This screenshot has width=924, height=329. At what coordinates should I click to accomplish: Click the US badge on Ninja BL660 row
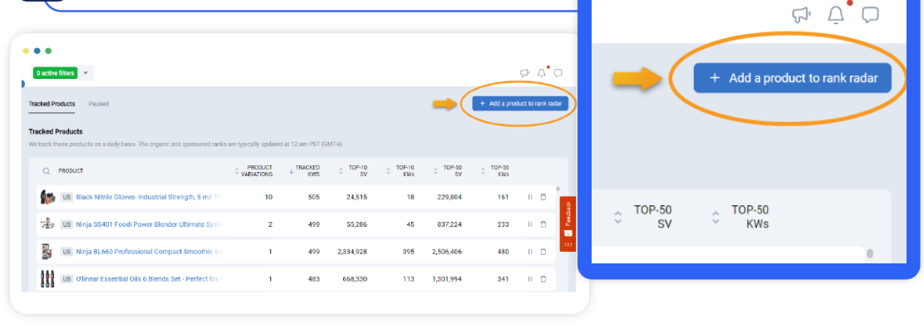click(66, 252)
